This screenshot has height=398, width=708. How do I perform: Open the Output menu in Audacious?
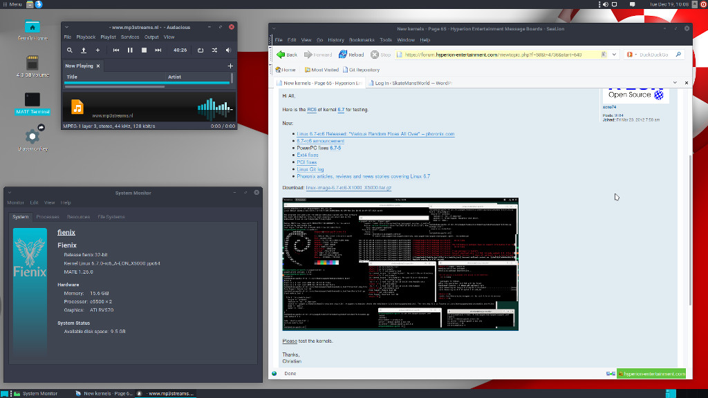point(151,37)
